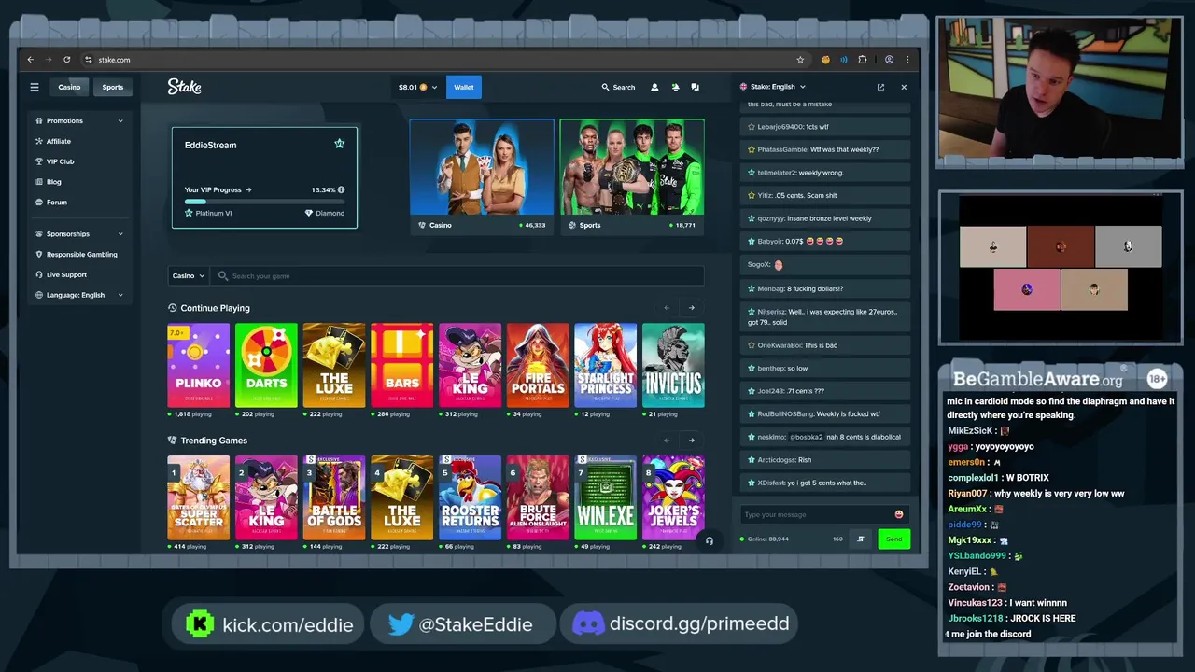Launch Fire Portals in Continue Playing
Viewport: 1195px width, 672px height.
click(538, 365)
